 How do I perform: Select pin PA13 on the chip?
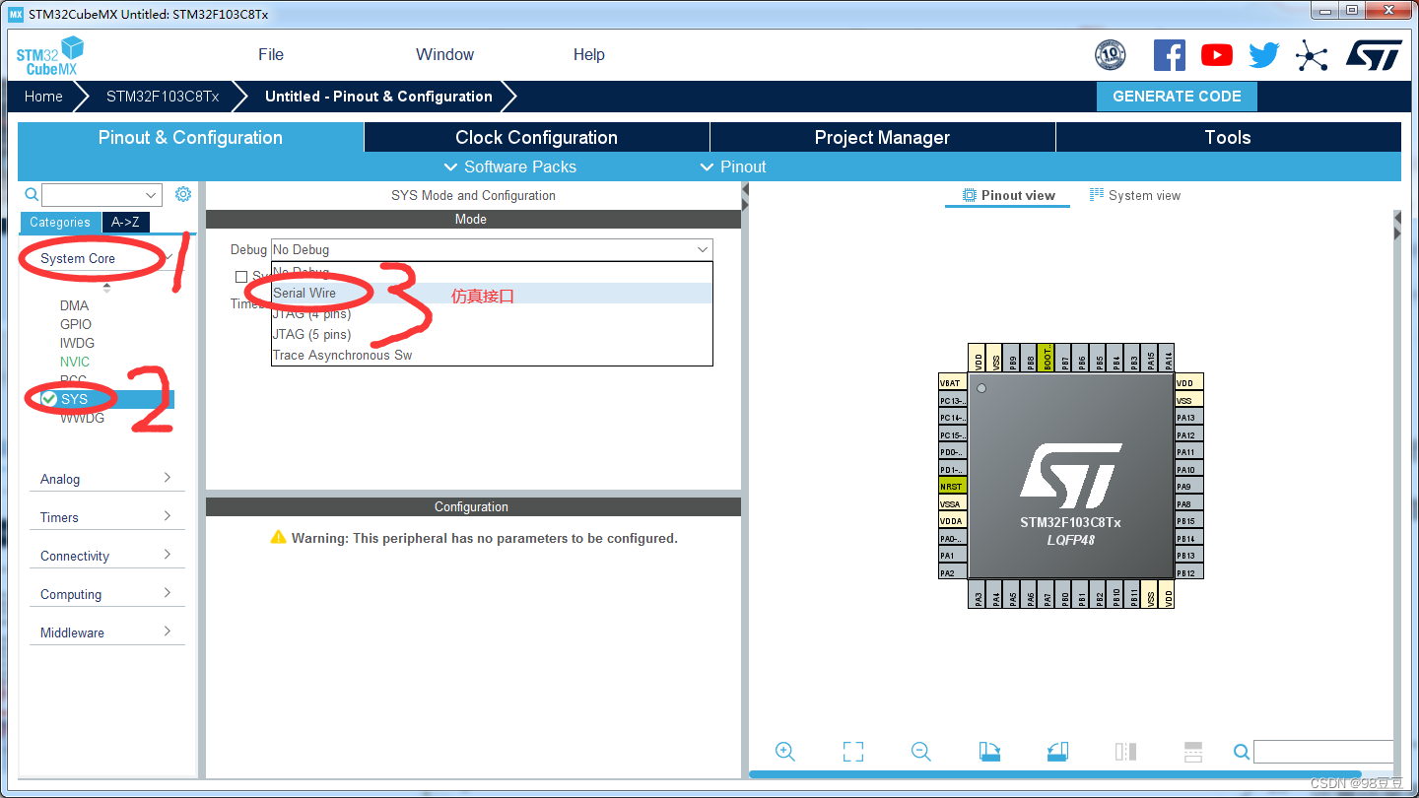[1189, 418]
